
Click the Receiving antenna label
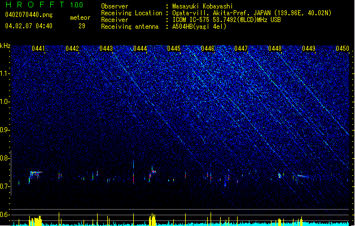point(130,27)
